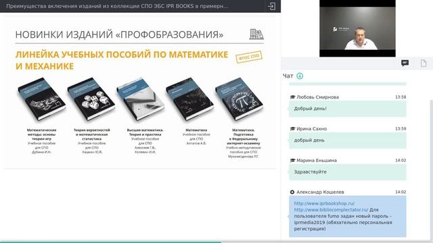
Task: Click the green progress bar at bottom
Action: tap(110, 242)
